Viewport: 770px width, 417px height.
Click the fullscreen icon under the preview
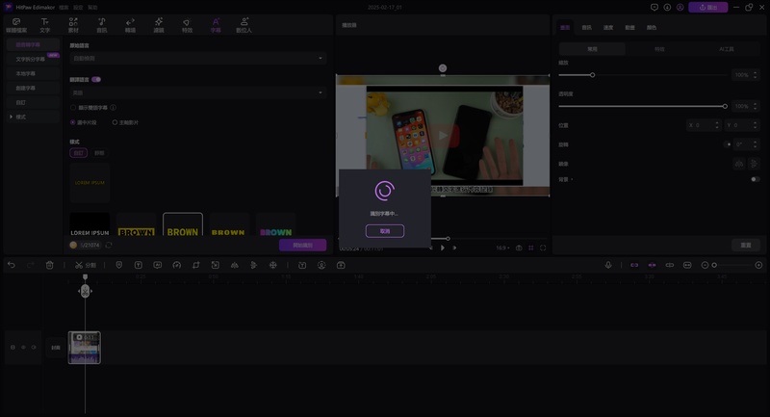(x=543, y=248)
